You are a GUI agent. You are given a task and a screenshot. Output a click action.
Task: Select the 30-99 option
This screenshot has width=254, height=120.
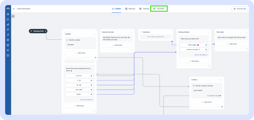coord(79,85)
